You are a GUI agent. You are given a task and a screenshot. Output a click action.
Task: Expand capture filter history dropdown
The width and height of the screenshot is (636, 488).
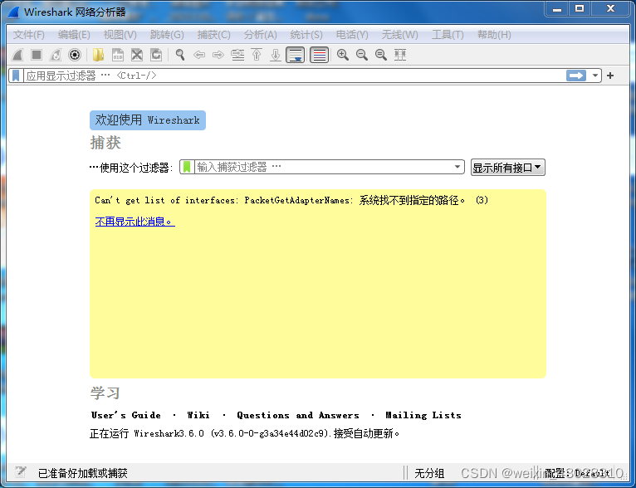tap(457, 167)
